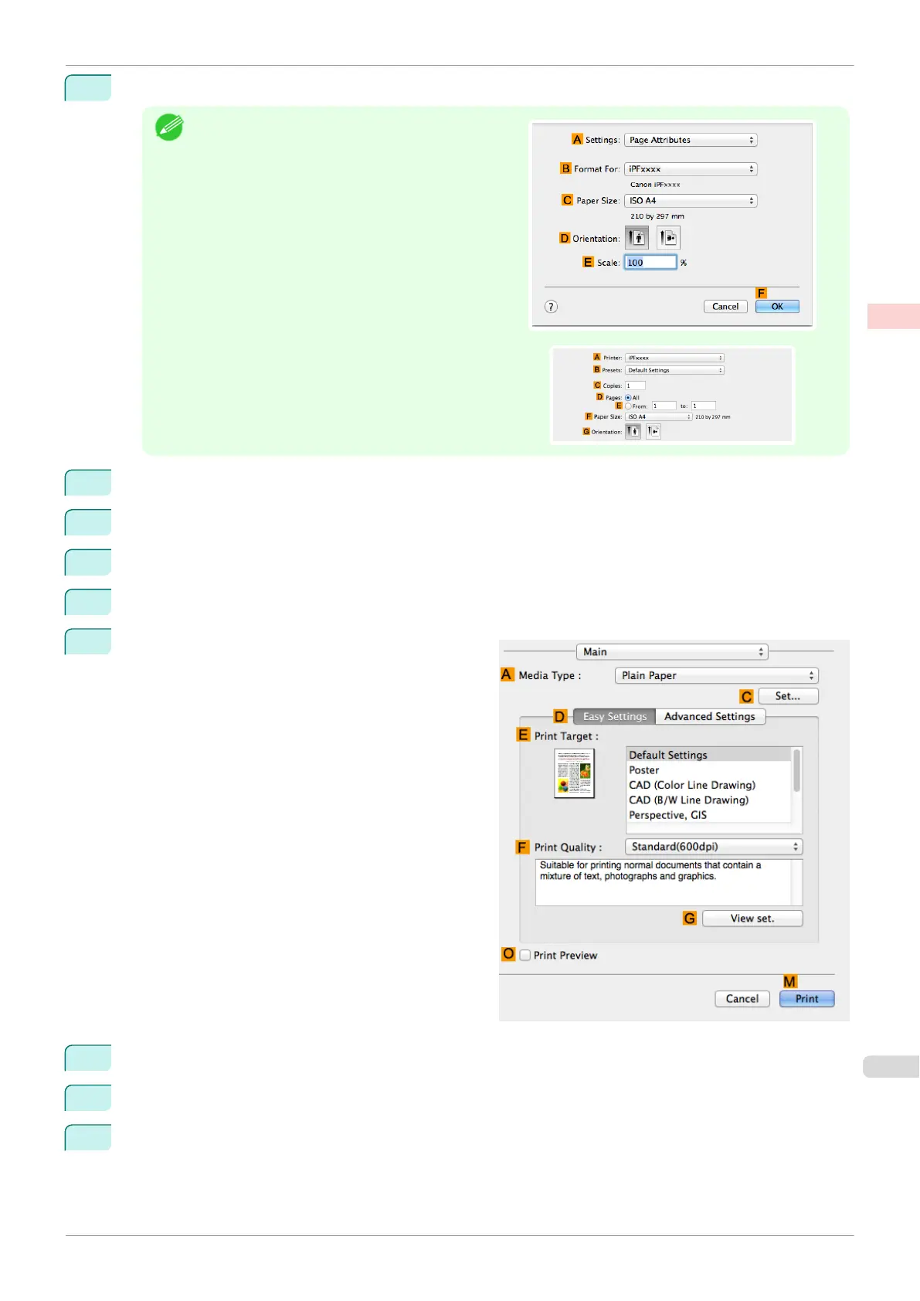Click the From page number field

point(664,406)
